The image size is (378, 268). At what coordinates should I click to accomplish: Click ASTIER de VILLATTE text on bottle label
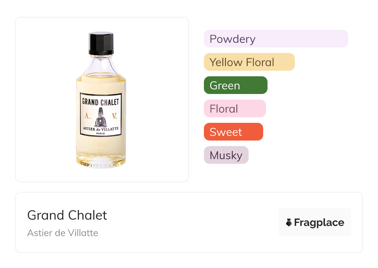(x=101, y=129)
